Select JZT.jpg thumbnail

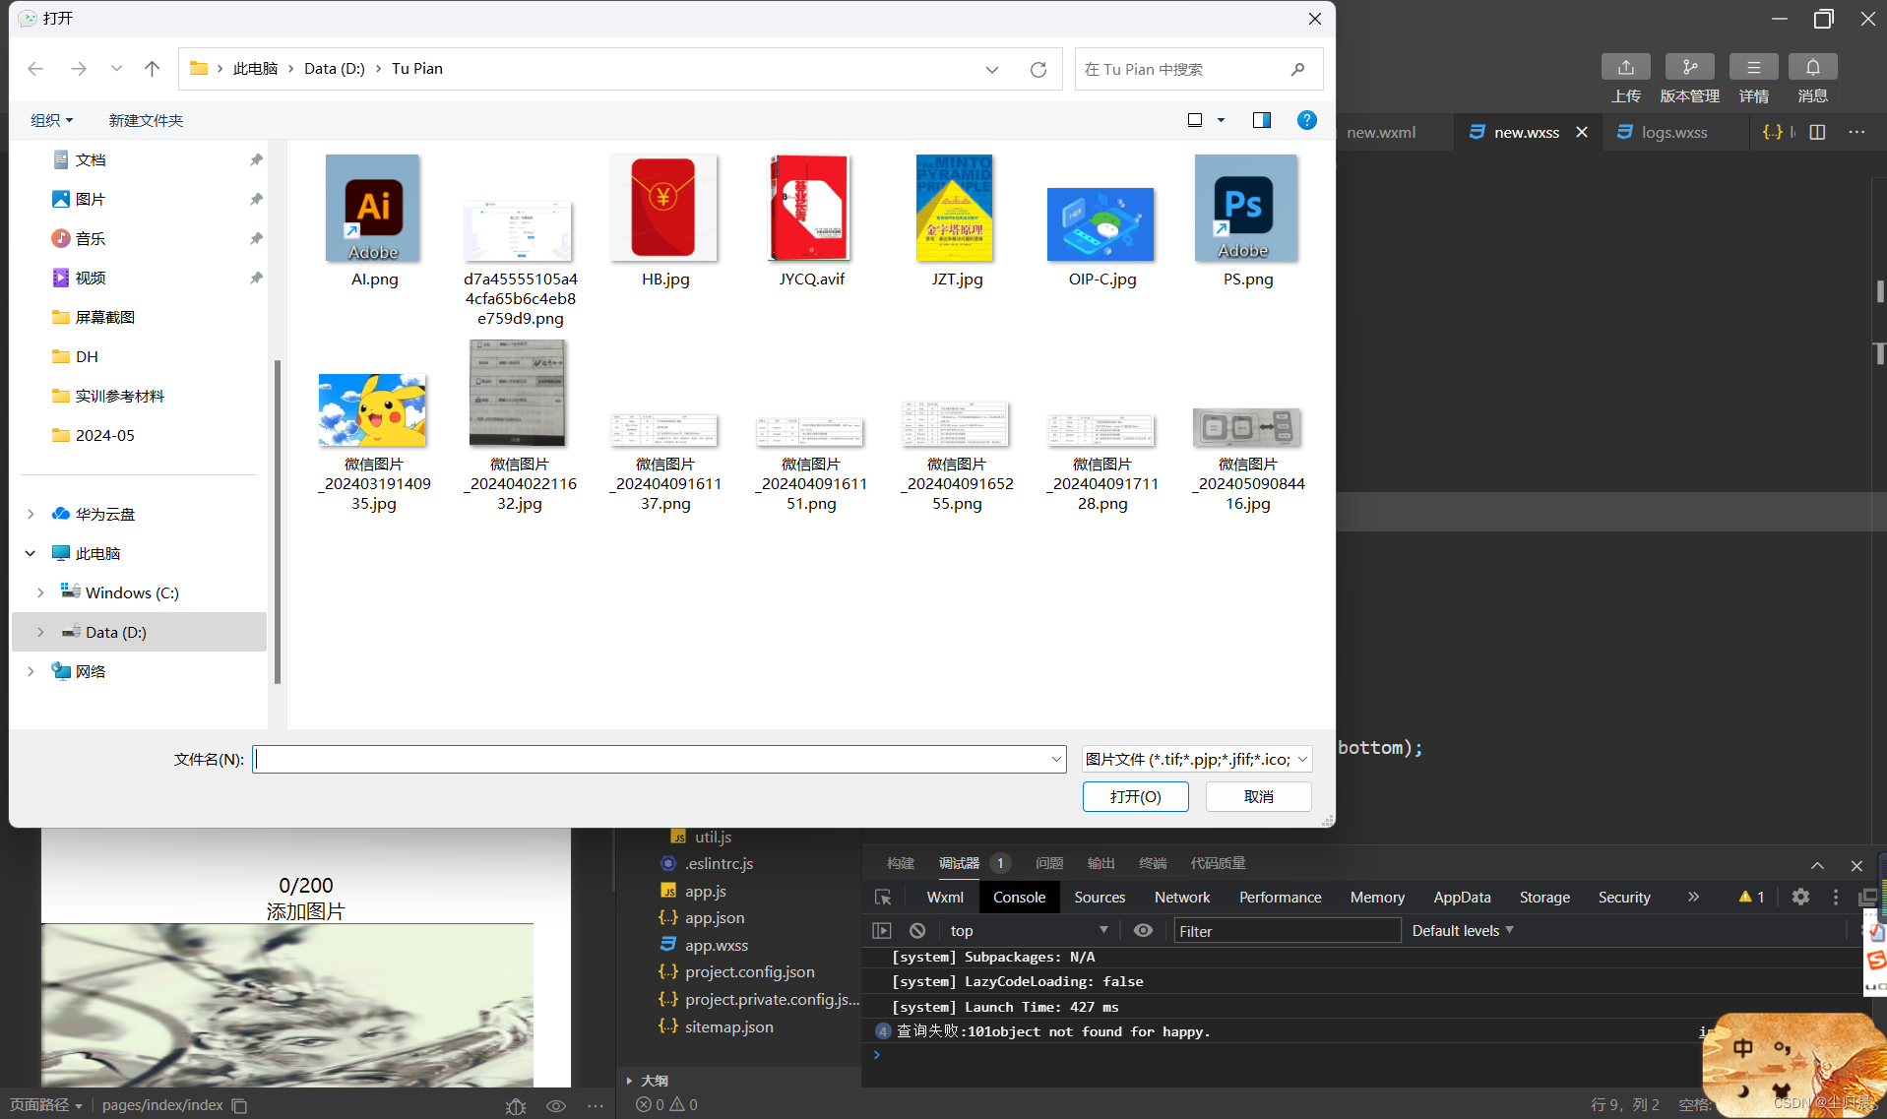pos(955,209)
